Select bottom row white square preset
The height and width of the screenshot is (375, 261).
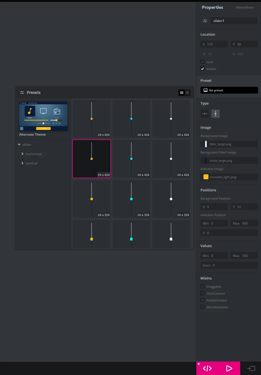point(171,235)
